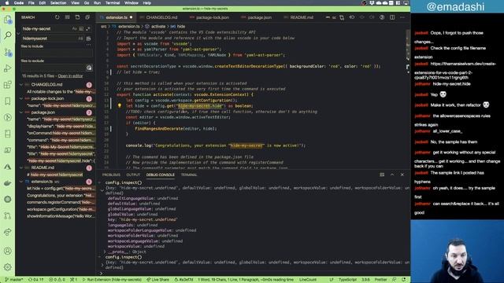Toggle Match Case in search box
The width and height of the screenshot is (504, 283).
(74, 28)
